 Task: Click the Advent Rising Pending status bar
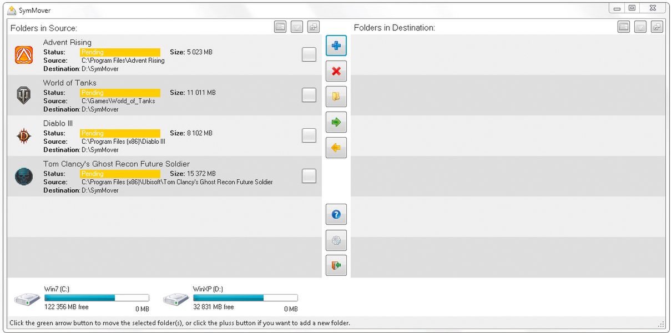coord(120,52)
